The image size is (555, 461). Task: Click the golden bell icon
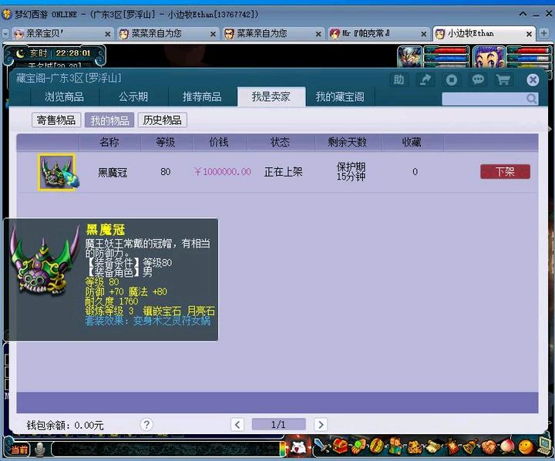tap(470, 447)
